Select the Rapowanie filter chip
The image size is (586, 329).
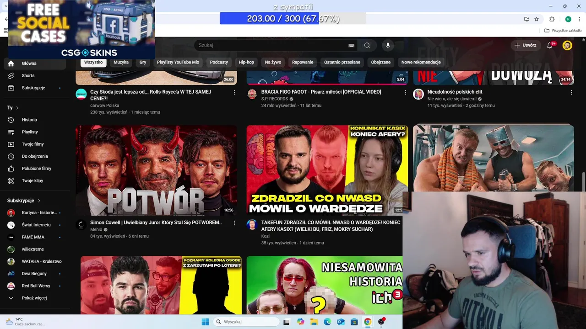tap(303, 62)
